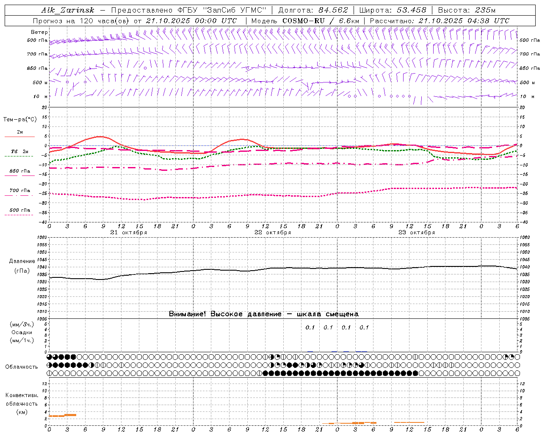The height and width of the screenshot is (433, 542).
Task: Click the 'Td 2м' dew point legend label
Action: (x=20, y=151)
